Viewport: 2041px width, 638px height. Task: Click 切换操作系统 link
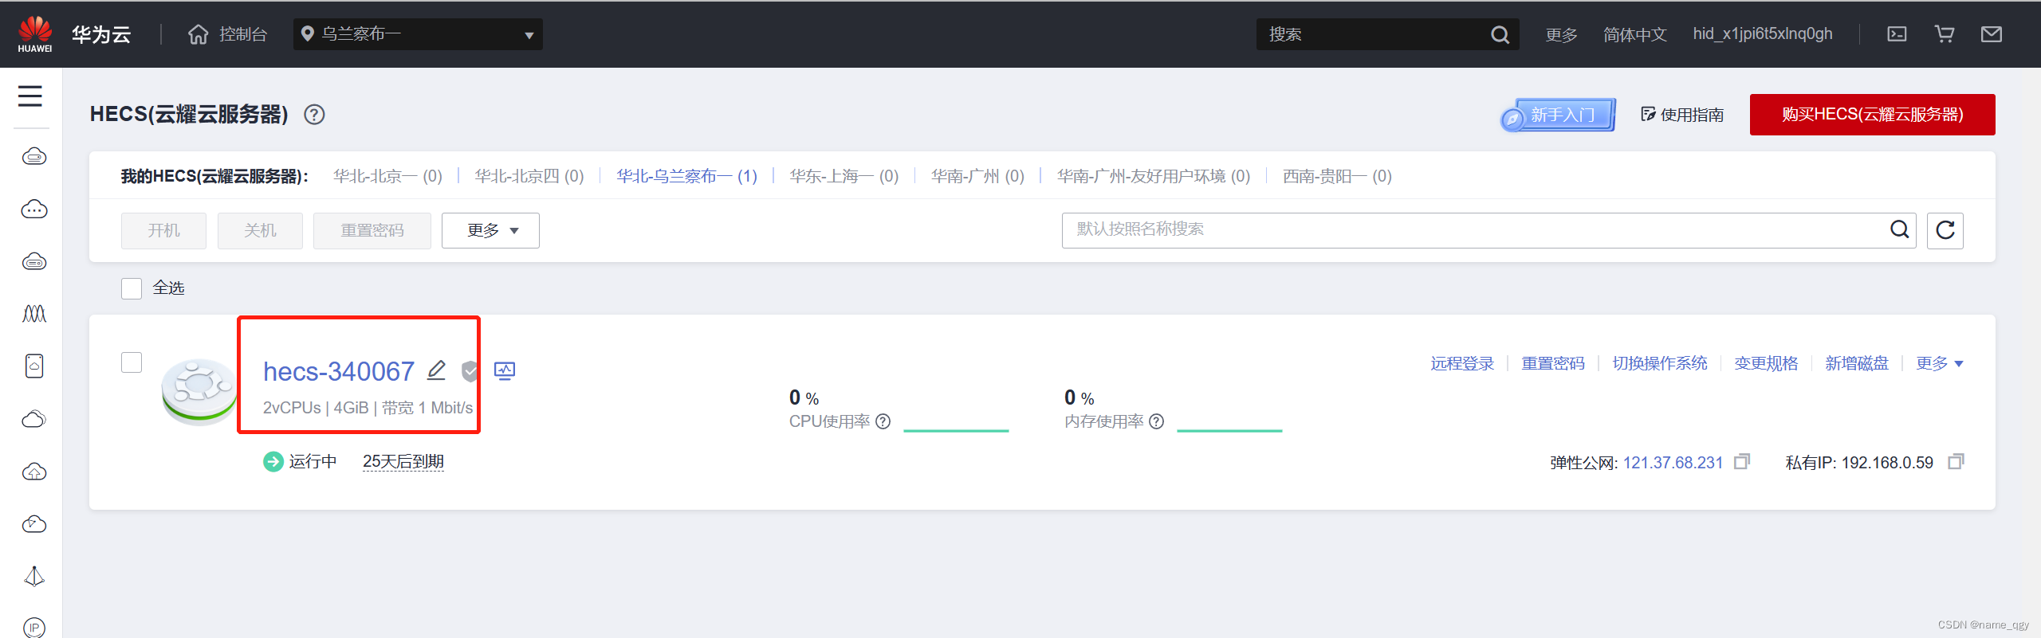click(1660, 364)
